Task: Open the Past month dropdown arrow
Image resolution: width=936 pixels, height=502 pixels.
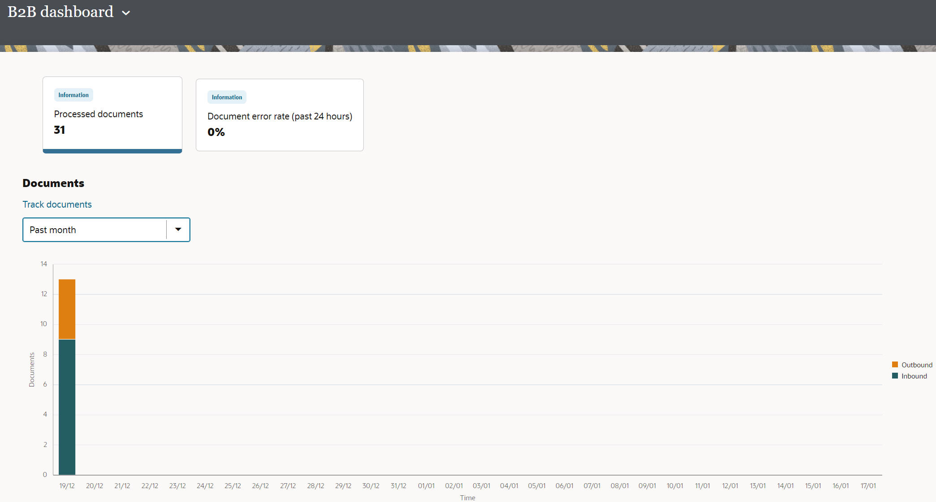Action: [178, 230]
